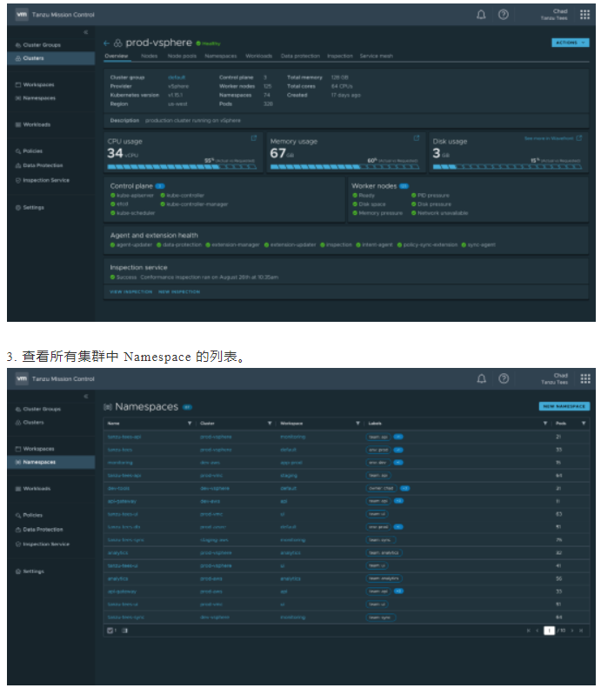Click the Disk usage external link icon
Image resolution: width=601 pixels, height=688 pixels.
[579, 138]
